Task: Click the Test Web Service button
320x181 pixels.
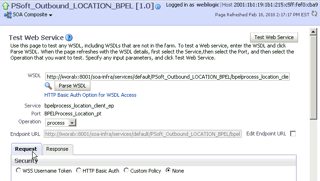Action: 274,37
